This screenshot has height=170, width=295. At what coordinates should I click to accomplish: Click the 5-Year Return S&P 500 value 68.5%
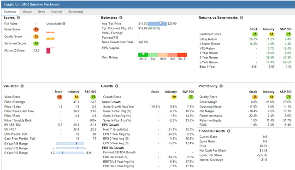(287, 62)
